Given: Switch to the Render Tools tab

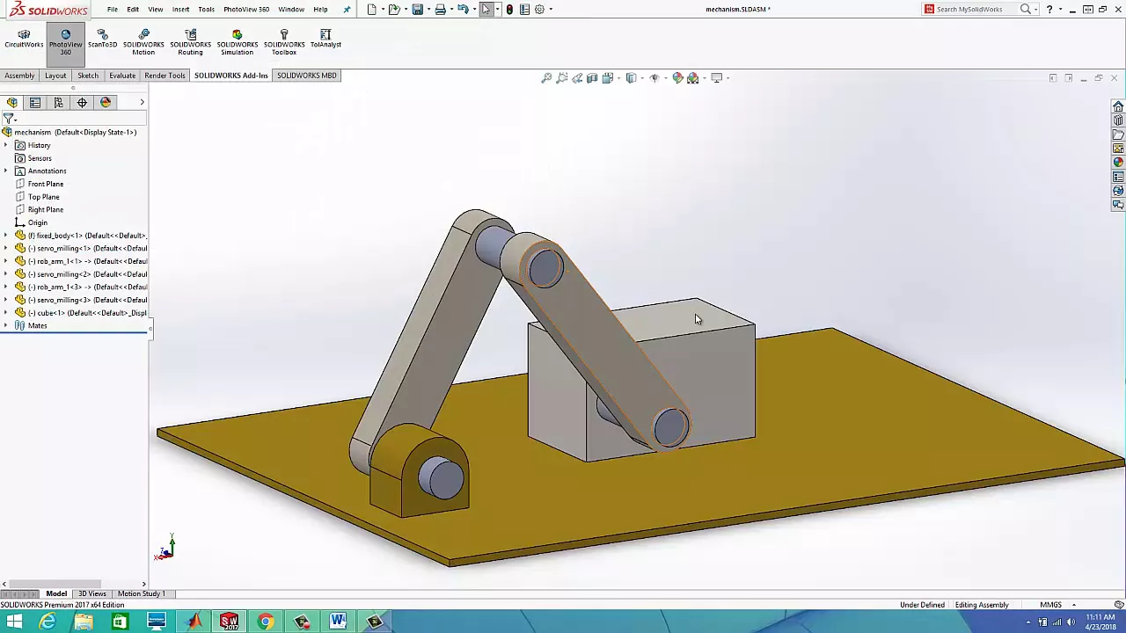Looking at the screenshot, I should coord(165,76).
